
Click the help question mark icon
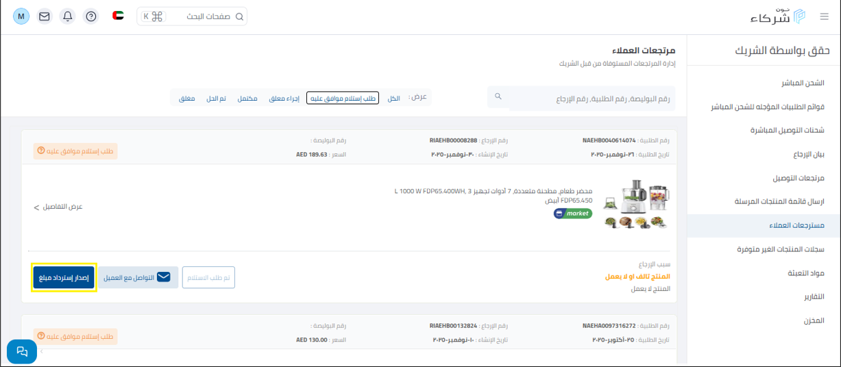[90, 16]
